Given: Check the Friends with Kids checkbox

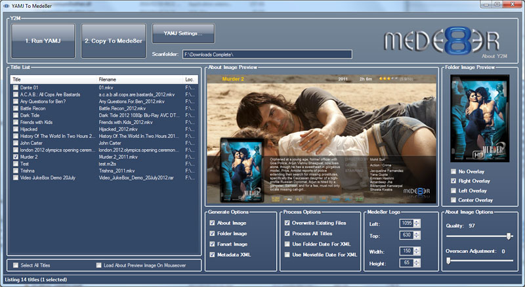Looking at the screenshot, I should 15,122.
